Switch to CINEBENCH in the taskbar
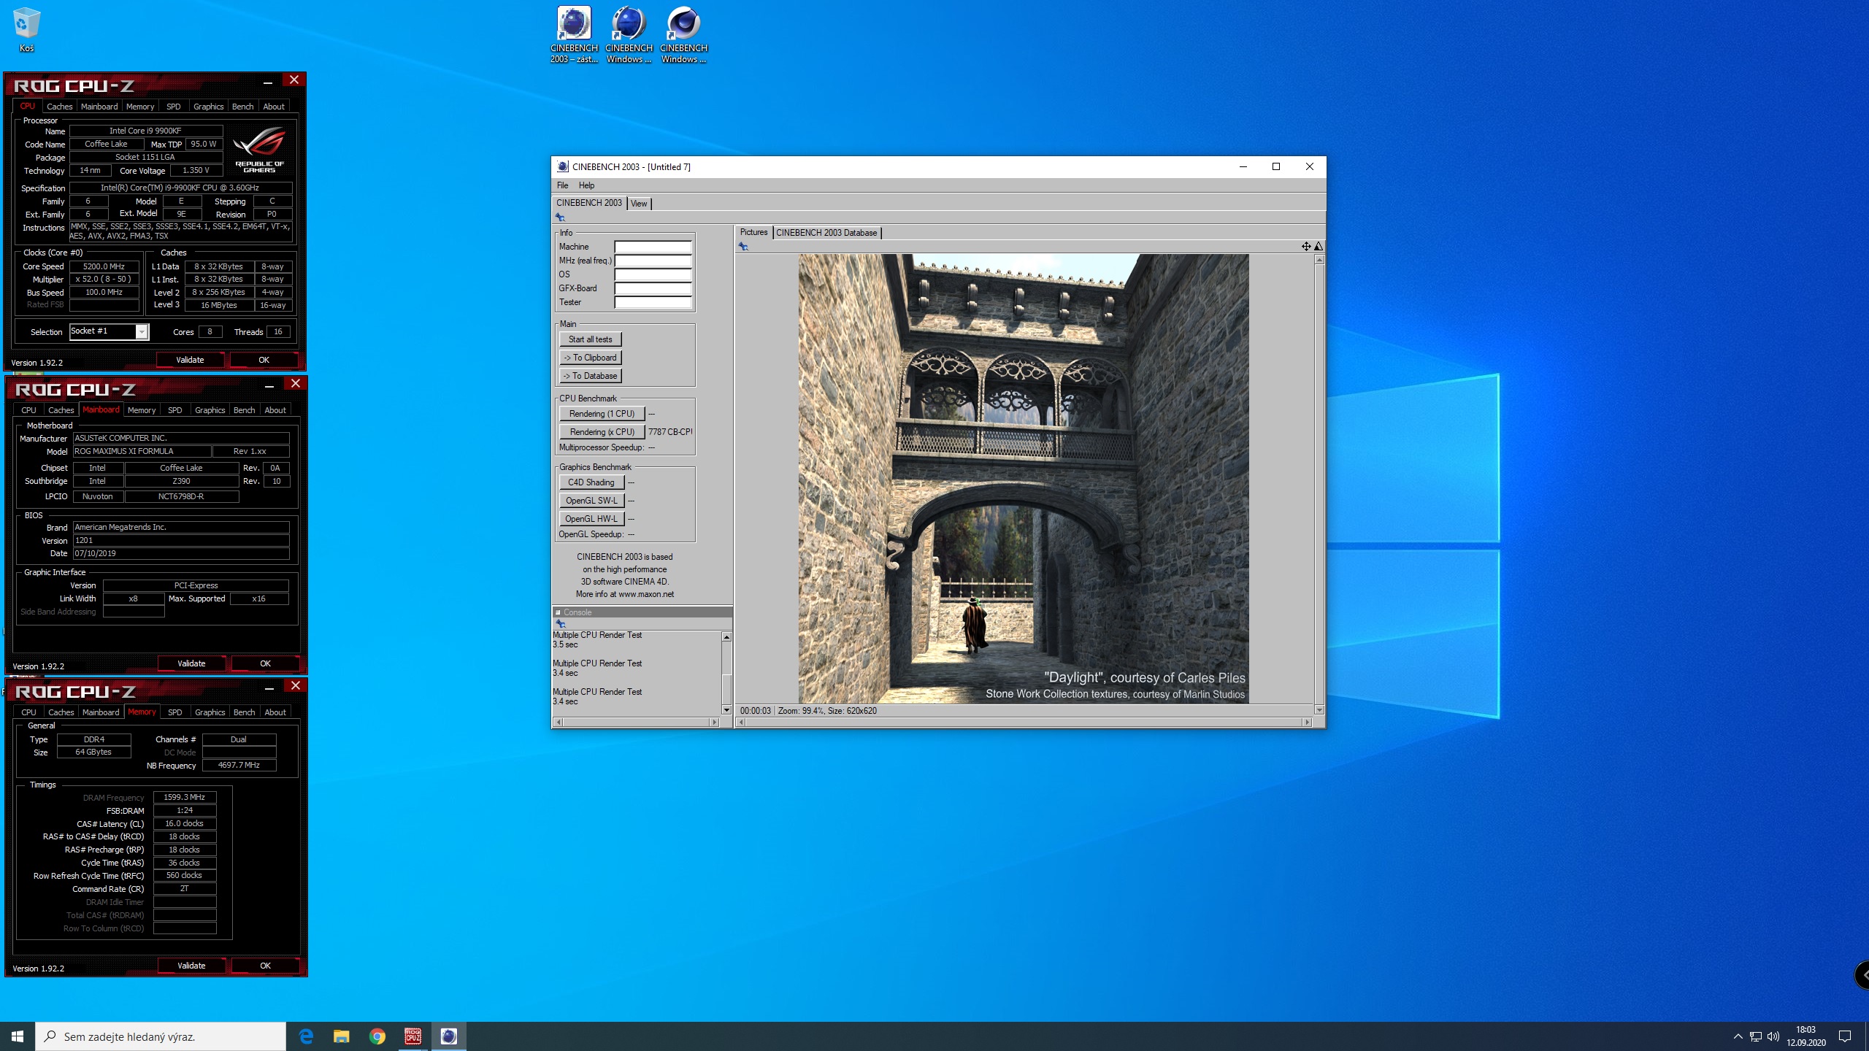This screenshot has width=1869, height=1051. click(449, 1036)
